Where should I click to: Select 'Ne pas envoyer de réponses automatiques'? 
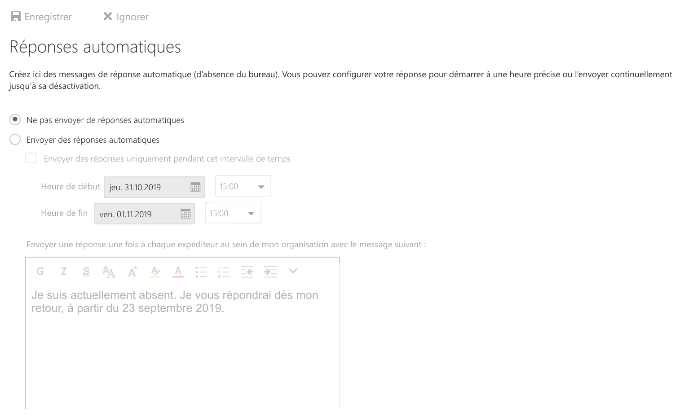15,120
